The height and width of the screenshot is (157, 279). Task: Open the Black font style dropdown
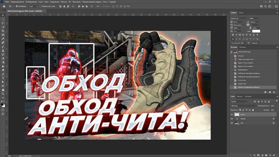(255, 18)
